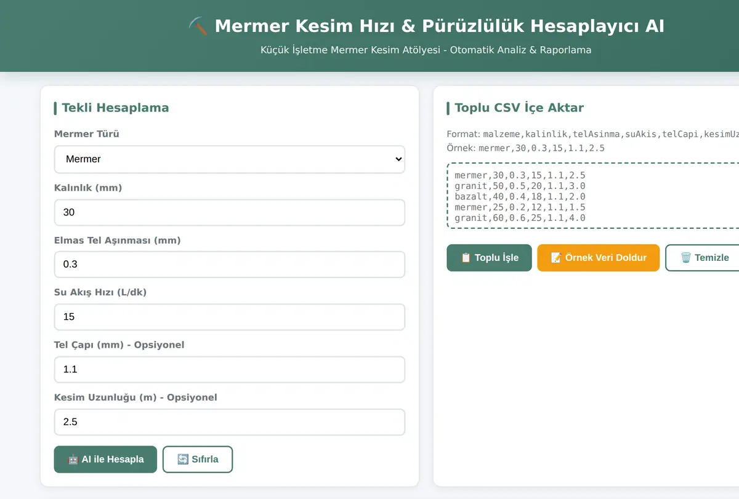Click the Mermer Türü label

[x=87, y=134]
